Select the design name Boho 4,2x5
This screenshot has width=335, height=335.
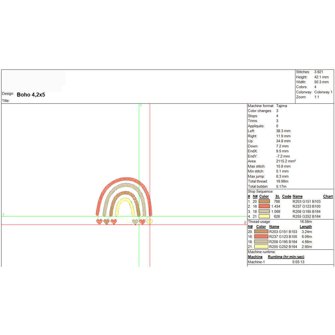pyautogui.click(x=31, y=95)
